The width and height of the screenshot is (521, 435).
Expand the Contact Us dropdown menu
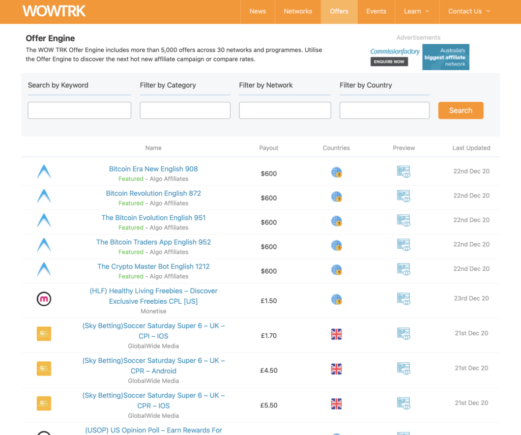click(x=469, y=11)
